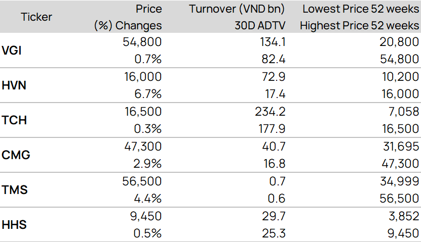
Task: Select the CMG ticker row label
Action: tap(16, 155)
